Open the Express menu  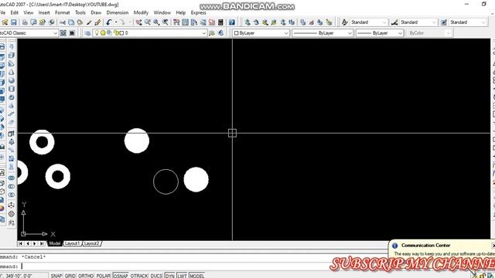click(x=199, y=12)
